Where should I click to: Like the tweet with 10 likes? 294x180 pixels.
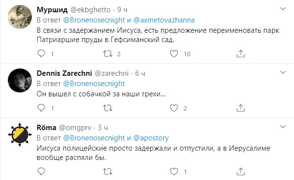(174, 54)
